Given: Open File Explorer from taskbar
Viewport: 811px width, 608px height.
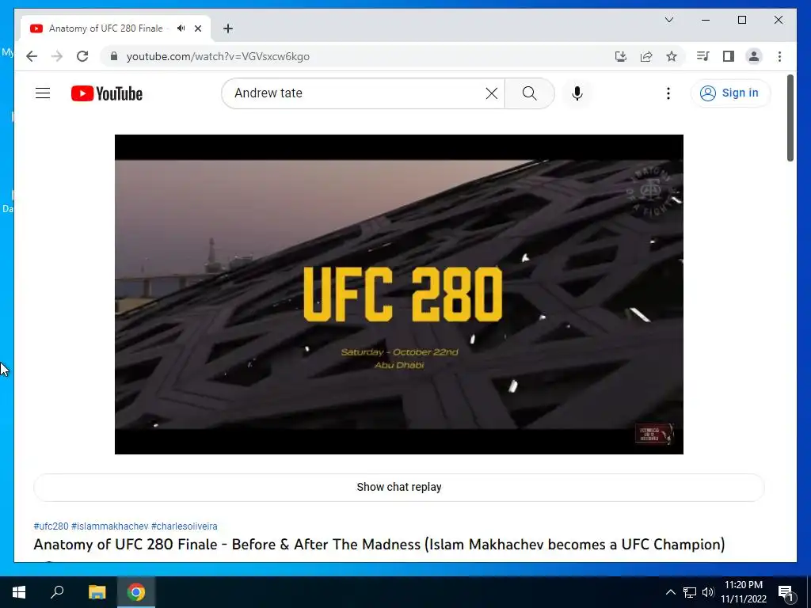Looking at the screenshot, I should (97, 592).
